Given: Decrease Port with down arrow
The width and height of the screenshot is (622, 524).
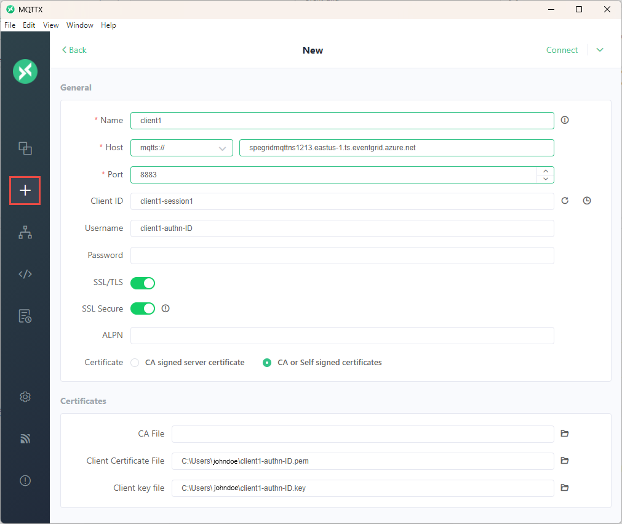Looking at the screenshot, I should 546,179.
